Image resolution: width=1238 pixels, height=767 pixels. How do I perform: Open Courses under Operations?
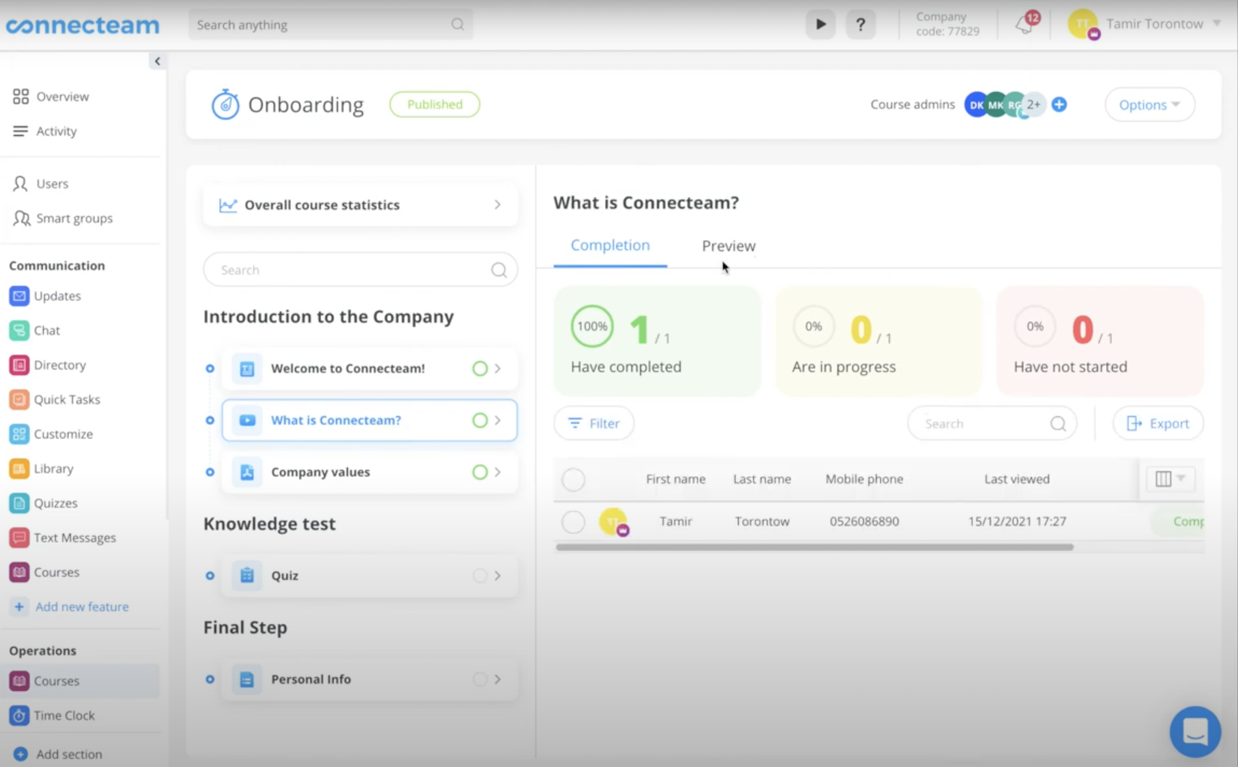[x=80, y=681]
